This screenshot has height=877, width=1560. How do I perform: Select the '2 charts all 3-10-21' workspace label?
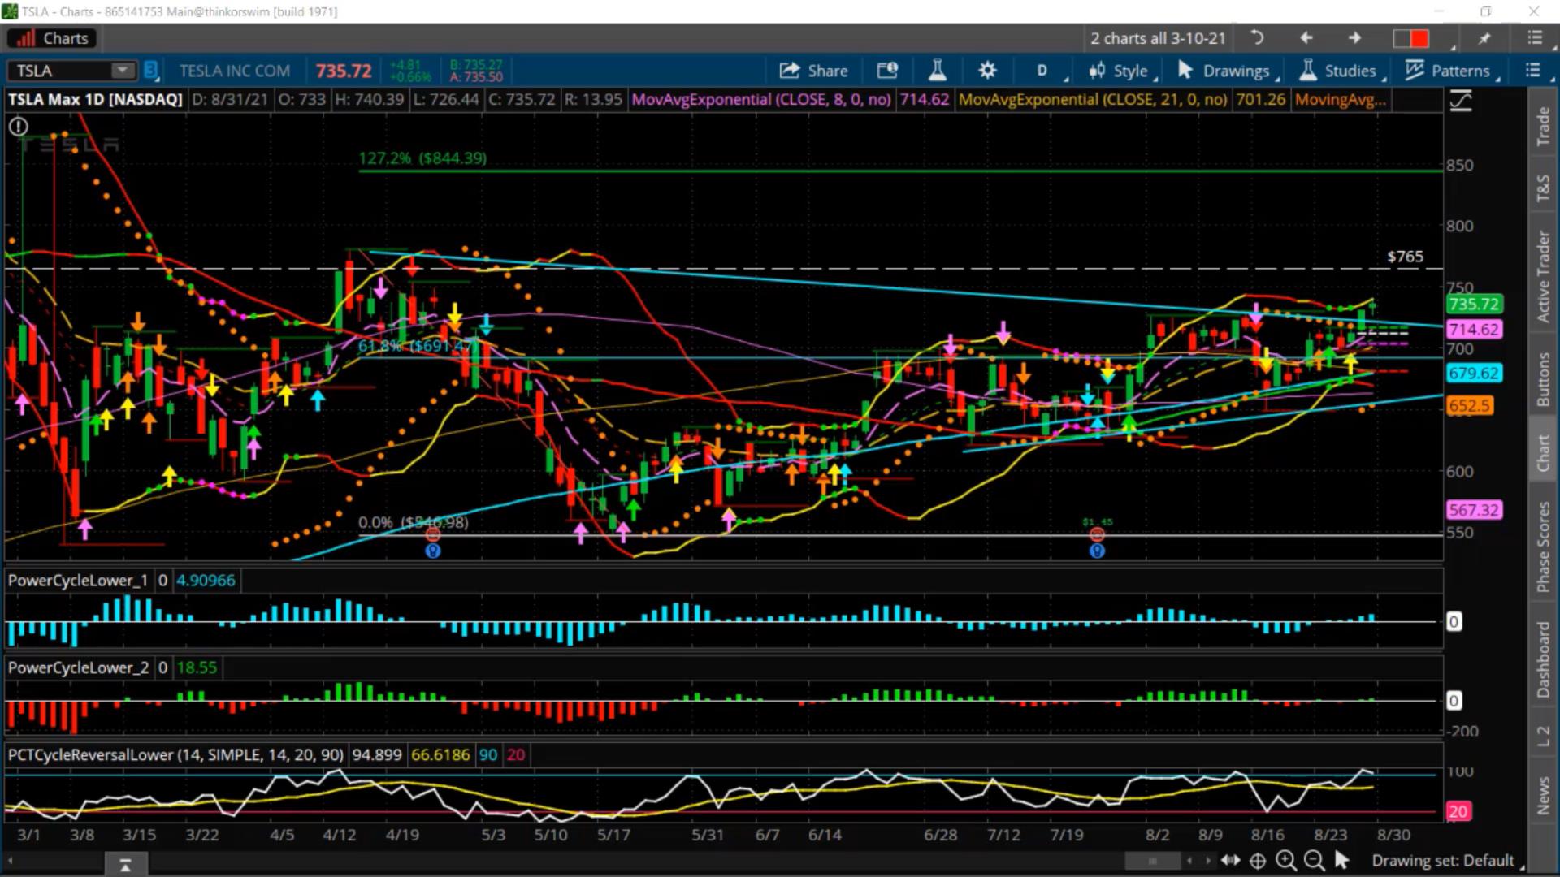1158,38
